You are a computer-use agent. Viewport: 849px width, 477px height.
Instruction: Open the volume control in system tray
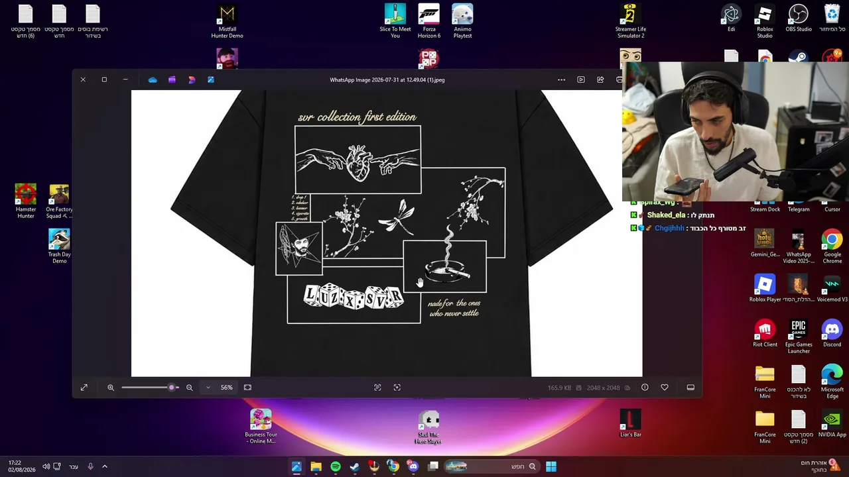click(46, 466)
